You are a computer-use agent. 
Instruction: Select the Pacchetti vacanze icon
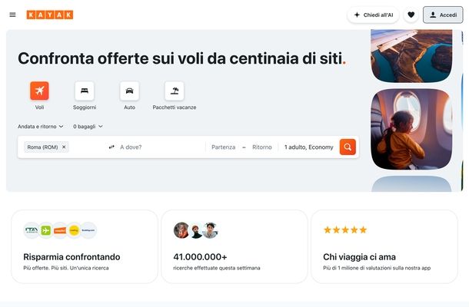(x=175, y=91)
